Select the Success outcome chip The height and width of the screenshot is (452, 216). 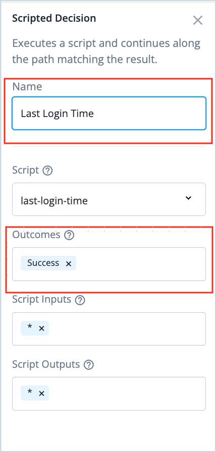pos(43,263)
